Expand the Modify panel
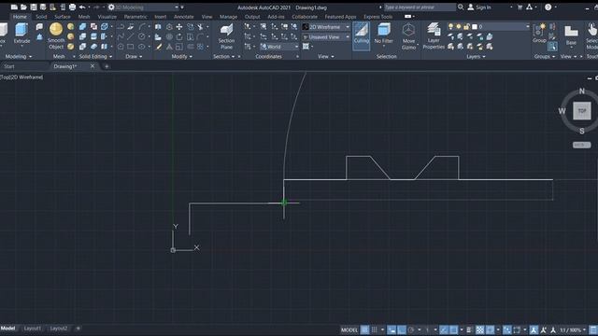The image size is (598, 336). point(182,56)
